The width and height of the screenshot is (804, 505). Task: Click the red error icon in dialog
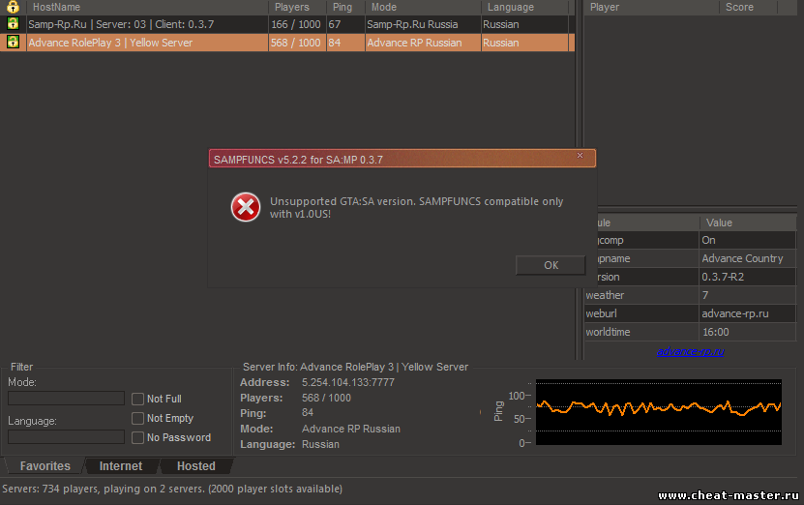click(x=246, y=207)
